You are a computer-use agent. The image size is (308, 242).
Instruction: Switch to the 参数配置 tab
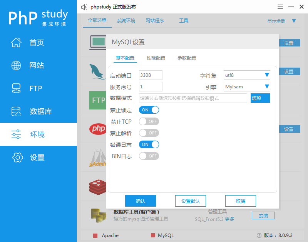tap(187, 58)
